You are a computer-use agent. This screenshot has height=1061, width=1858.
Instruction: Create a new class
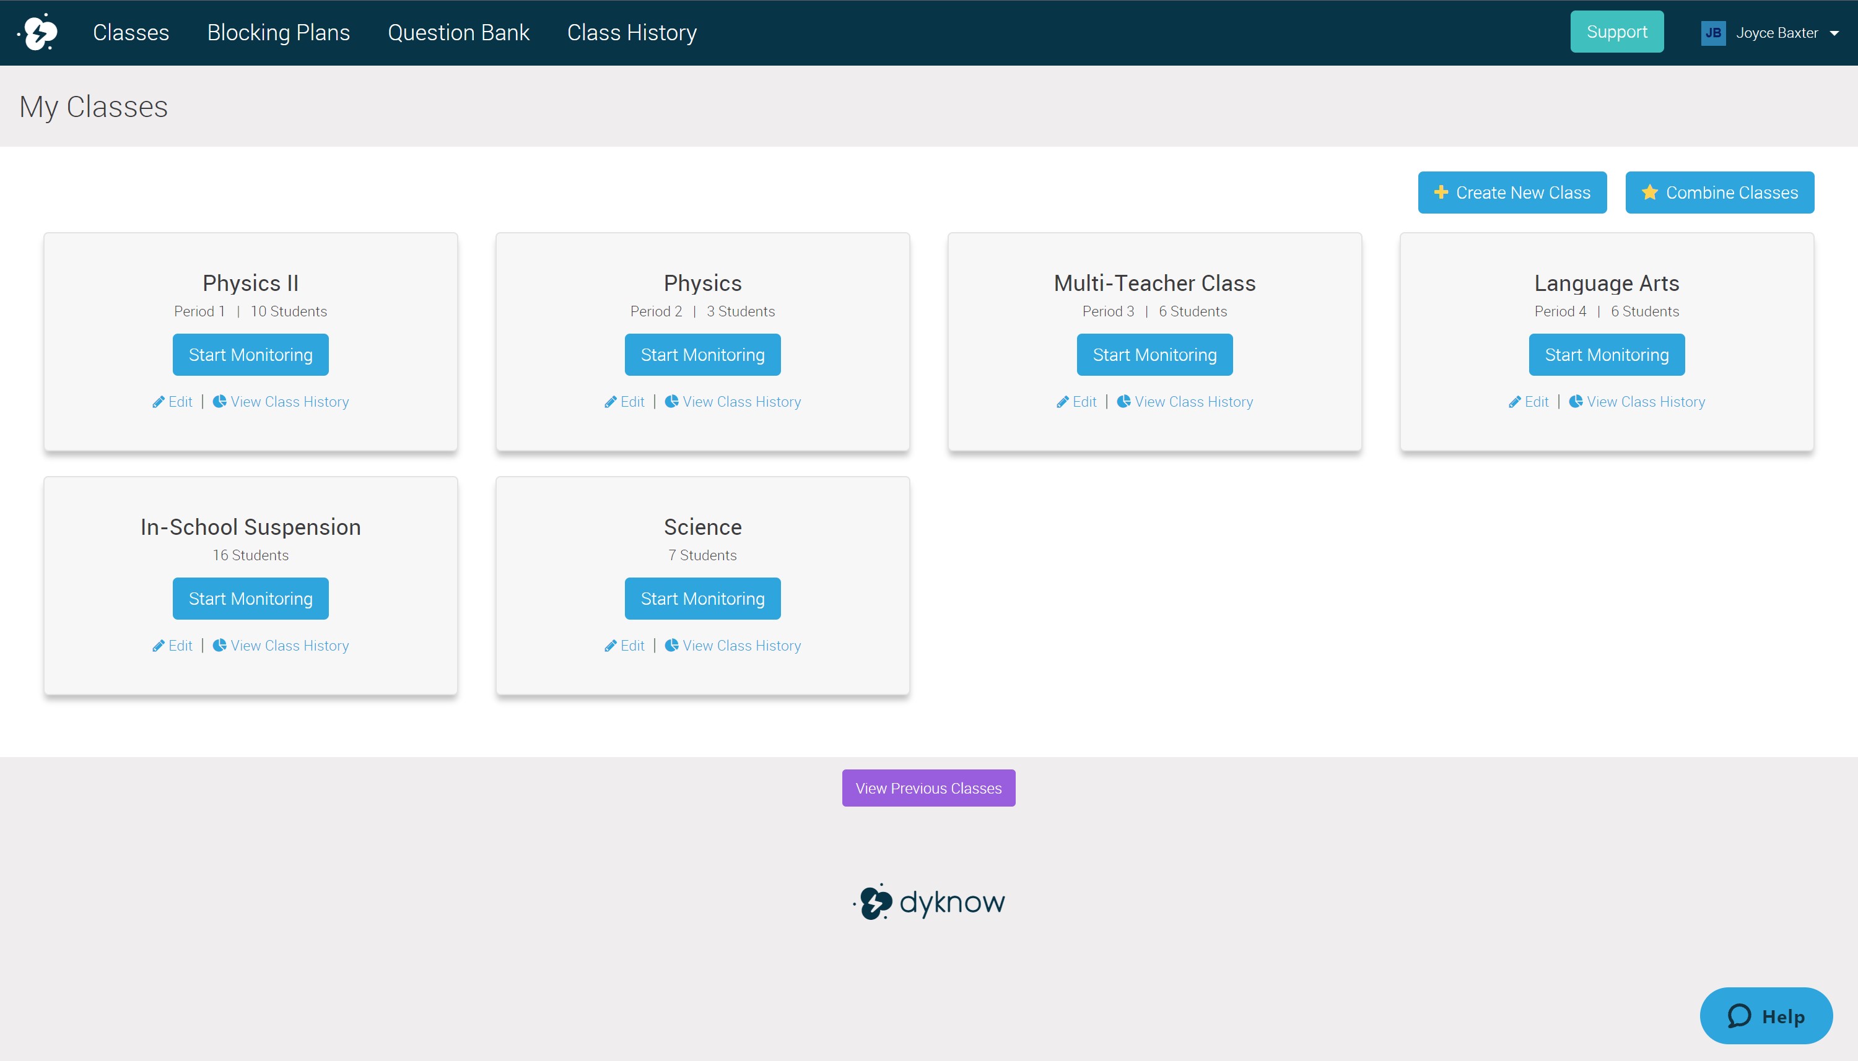[x=1512, y=193]
